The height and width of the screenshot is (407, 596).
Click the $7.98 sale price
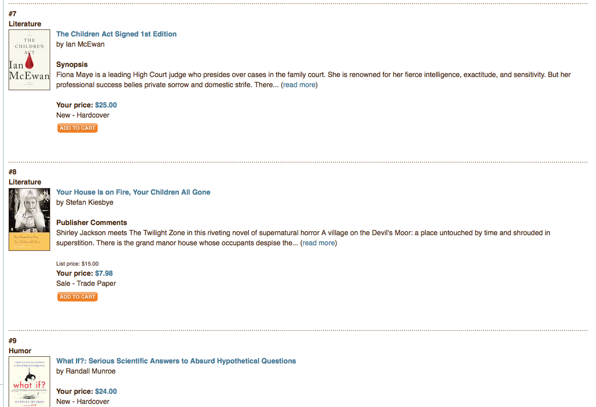104,273
